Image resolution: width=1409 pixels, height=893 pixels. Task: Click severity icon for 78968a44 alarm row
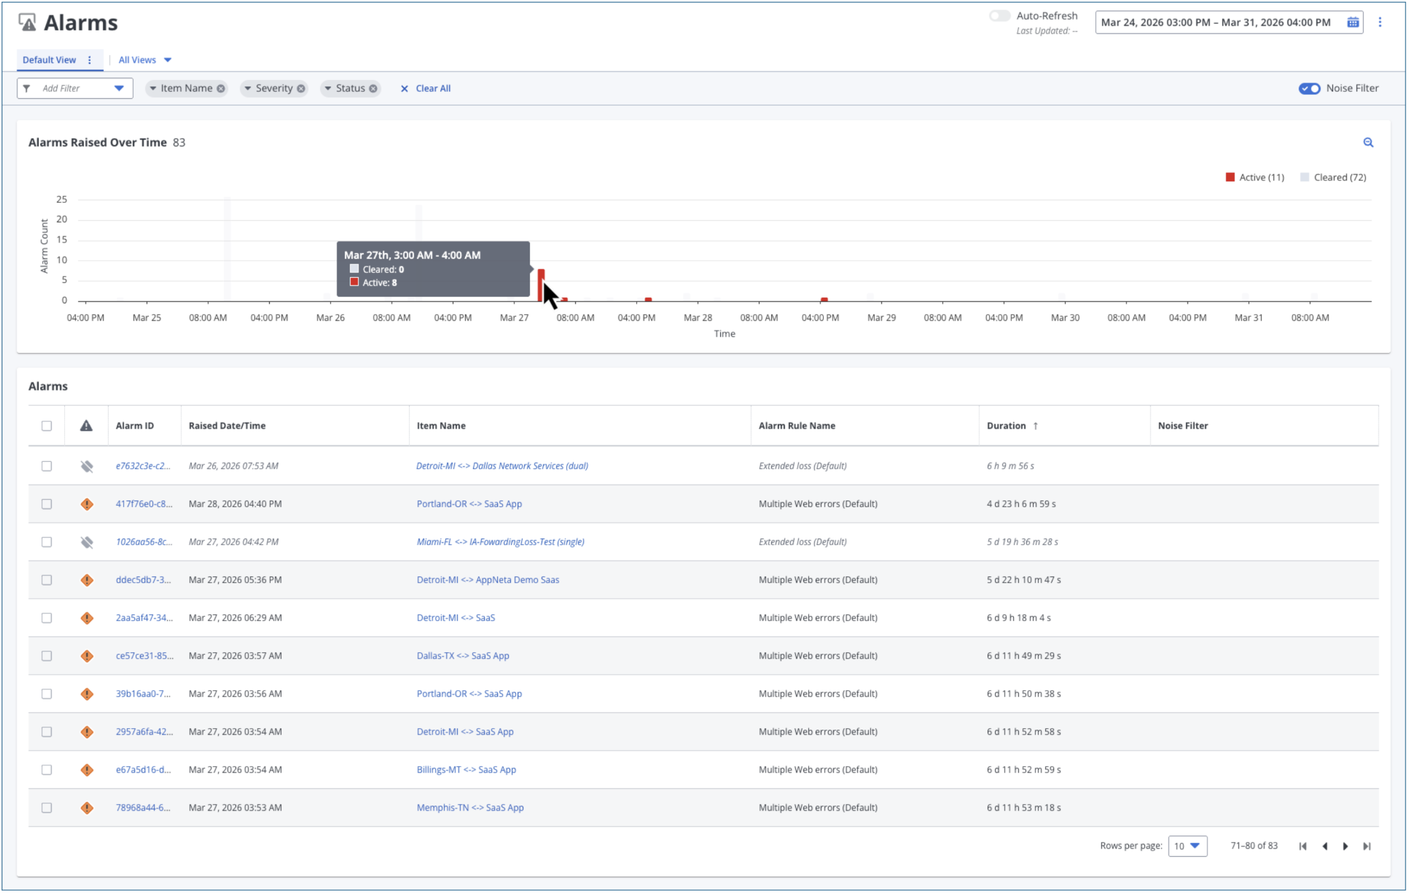(x=87, y=808)
